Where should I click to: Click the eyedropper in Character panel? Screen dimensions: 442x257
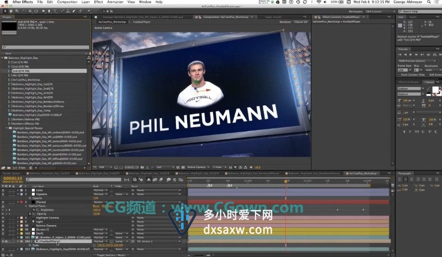429,89
